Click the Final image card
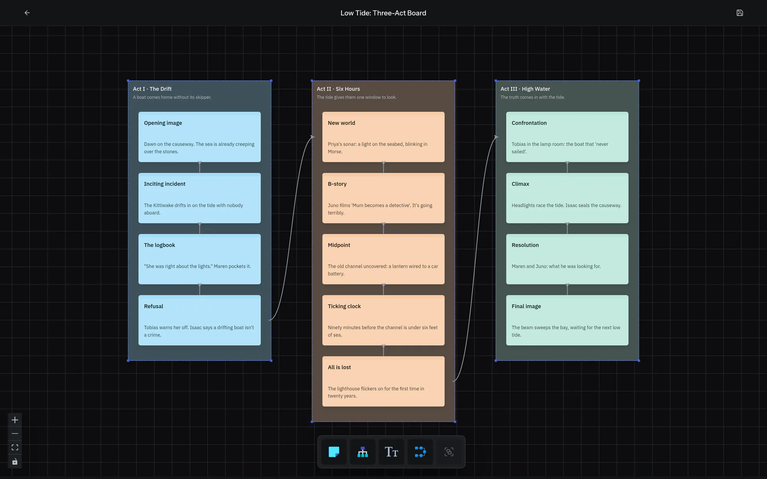Screen dimensions: 767x479 [567, 320]
